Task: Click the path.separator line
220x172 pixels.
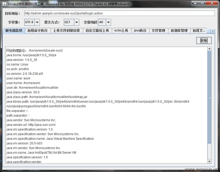Action: pyautogui.click(x=18, y=116)
